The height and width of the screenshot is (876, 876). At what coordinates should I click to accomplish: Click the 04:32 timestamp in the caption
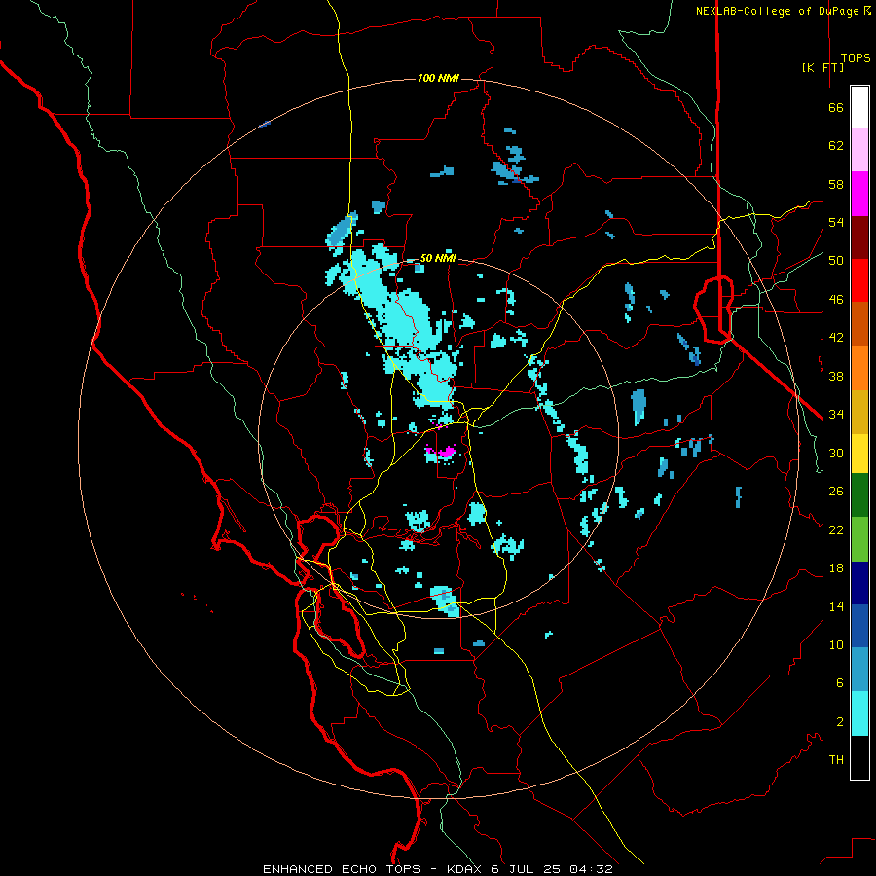coord(591,869)
